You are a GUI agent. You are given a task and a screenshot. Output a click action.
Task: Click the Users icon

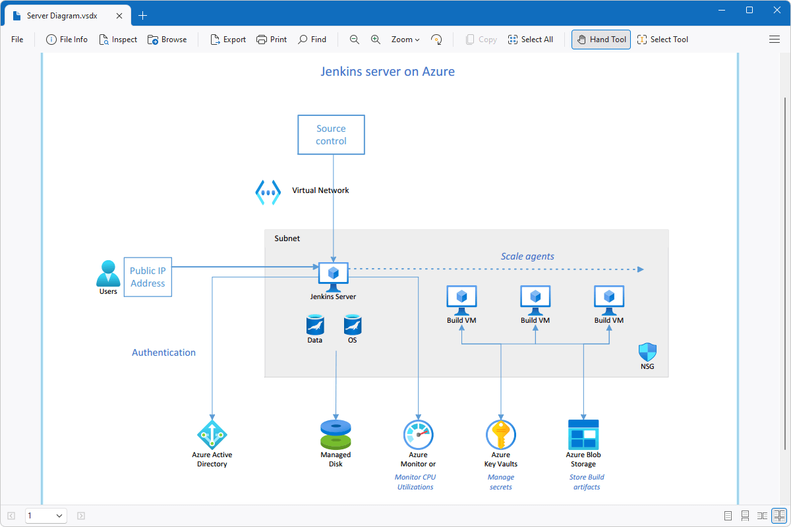(108, 273)
